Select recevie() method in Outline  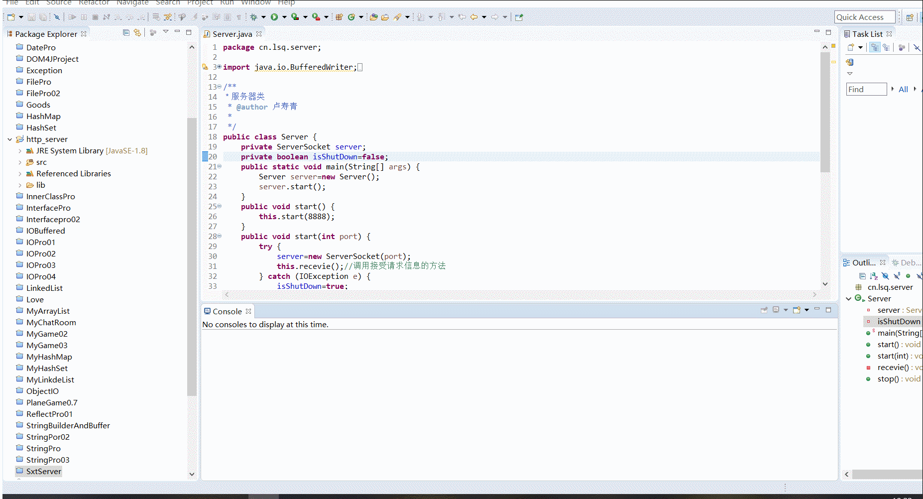point(893,367)
